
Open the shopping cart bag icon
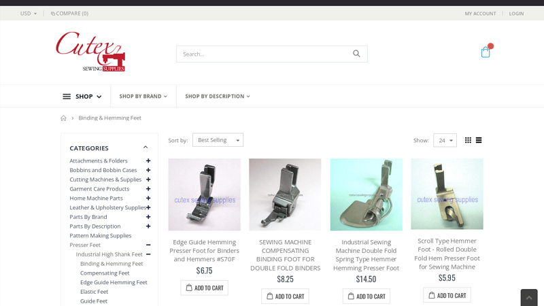pos(486,52)
